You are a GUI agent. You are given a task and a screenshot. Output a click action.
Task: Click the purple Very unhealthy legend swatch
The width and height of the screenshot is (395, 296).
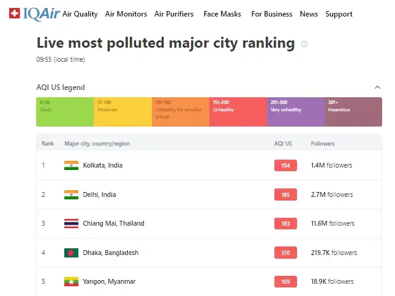pyautogui.click(x=295, y=112)
